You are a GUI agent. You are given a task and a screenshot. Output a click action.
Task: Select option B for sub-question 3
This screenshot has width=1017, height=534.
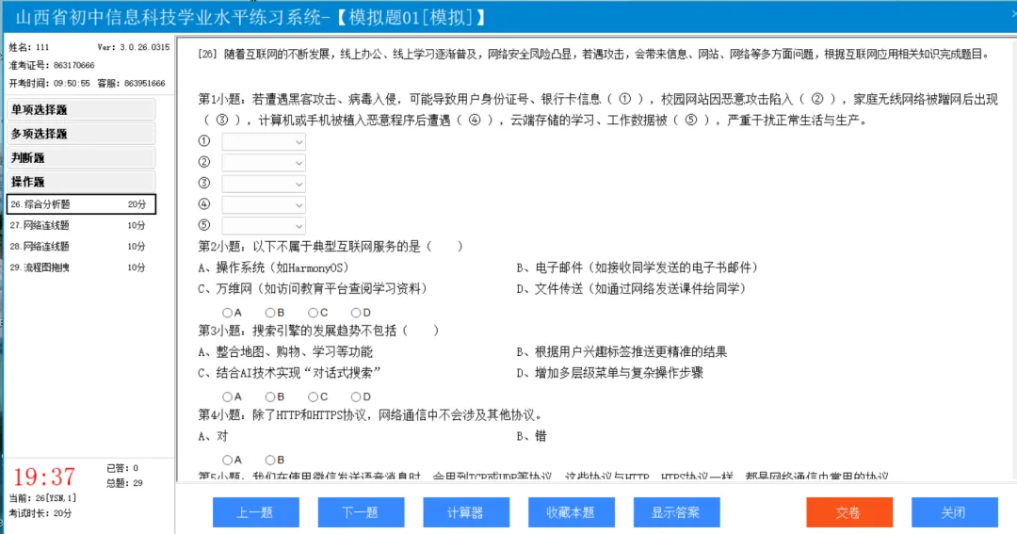coord(270,396)
